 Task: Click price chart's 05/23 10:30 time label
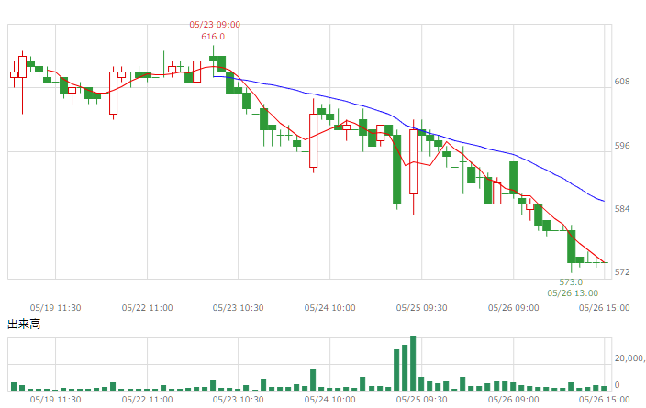click(239, 308)
